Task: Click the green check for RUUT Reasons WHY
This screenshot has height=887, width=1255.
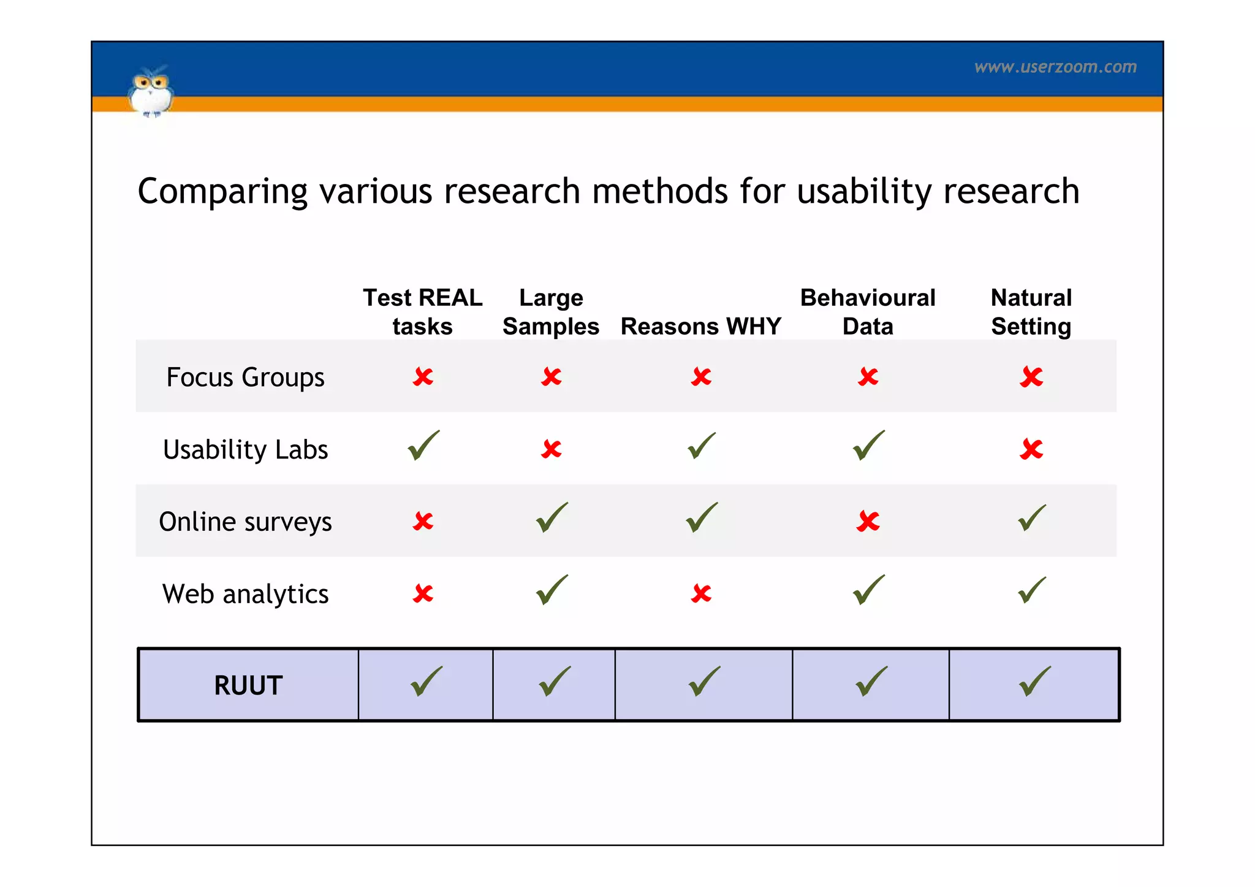Action: pyautogui.click(x=704, y=682)
